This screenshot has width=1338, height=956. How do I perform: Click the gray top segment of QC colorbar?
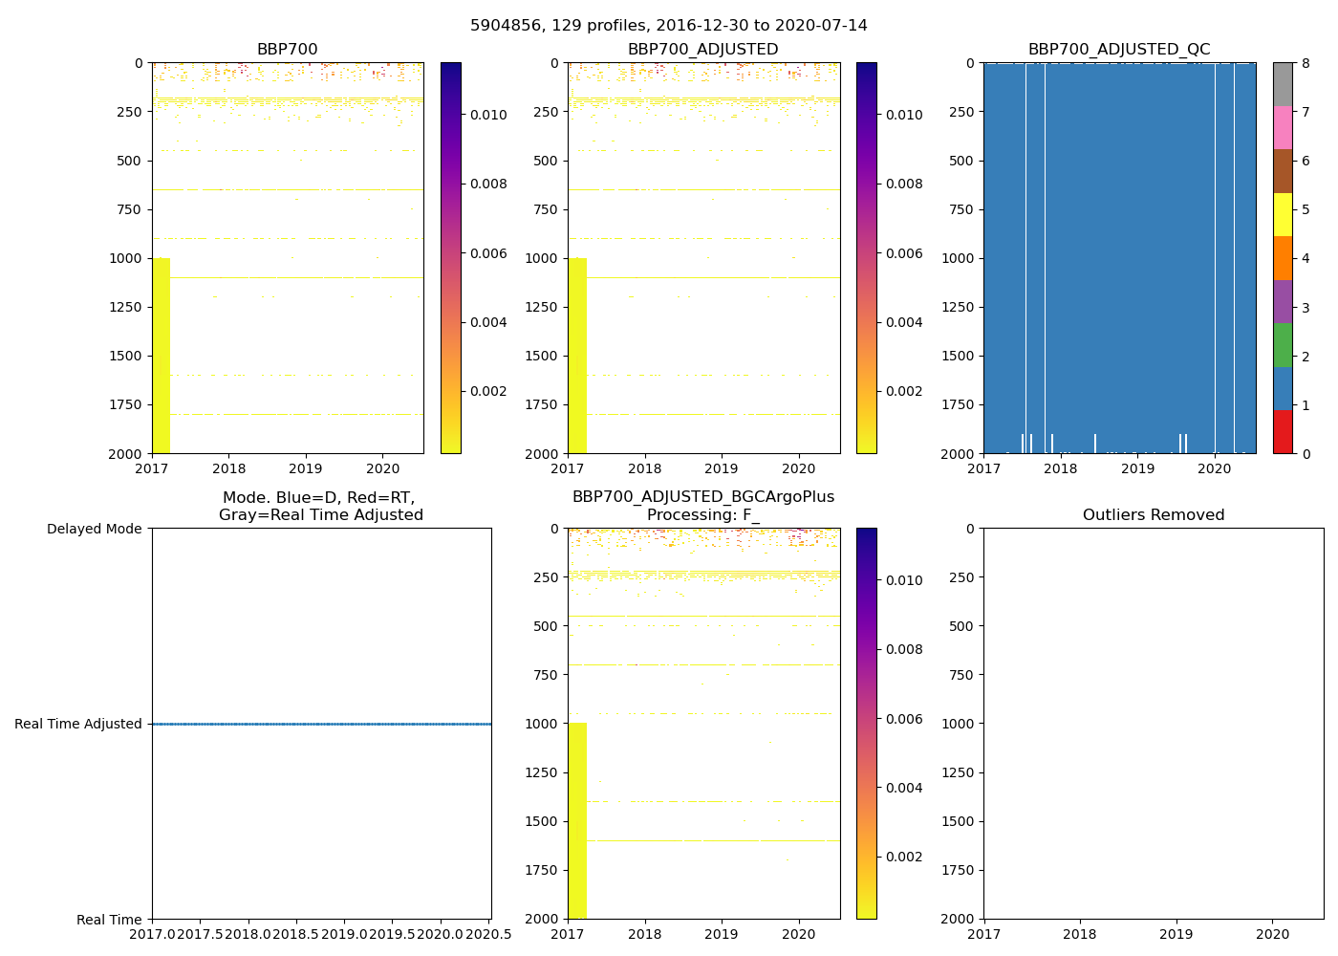(1282, 84)
